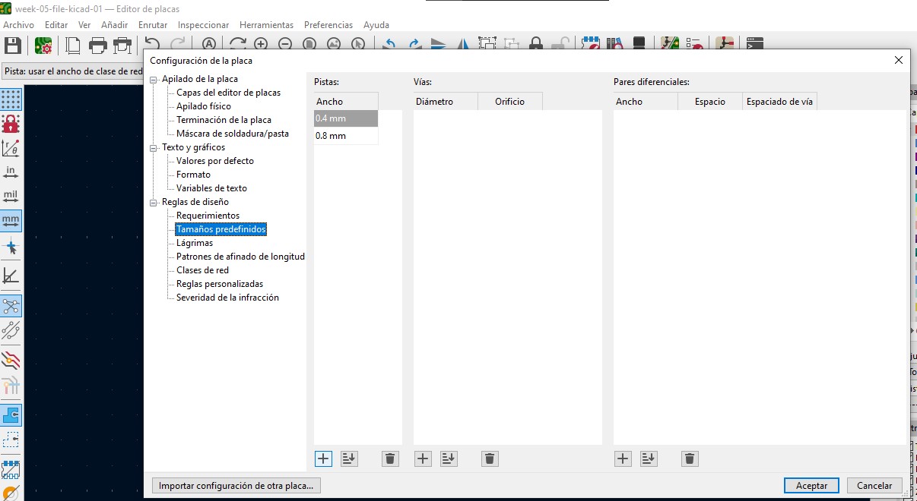The image size is (917, 501).
Task: Toggle mils unit button in left toolbar
Action: pos(11,197)
